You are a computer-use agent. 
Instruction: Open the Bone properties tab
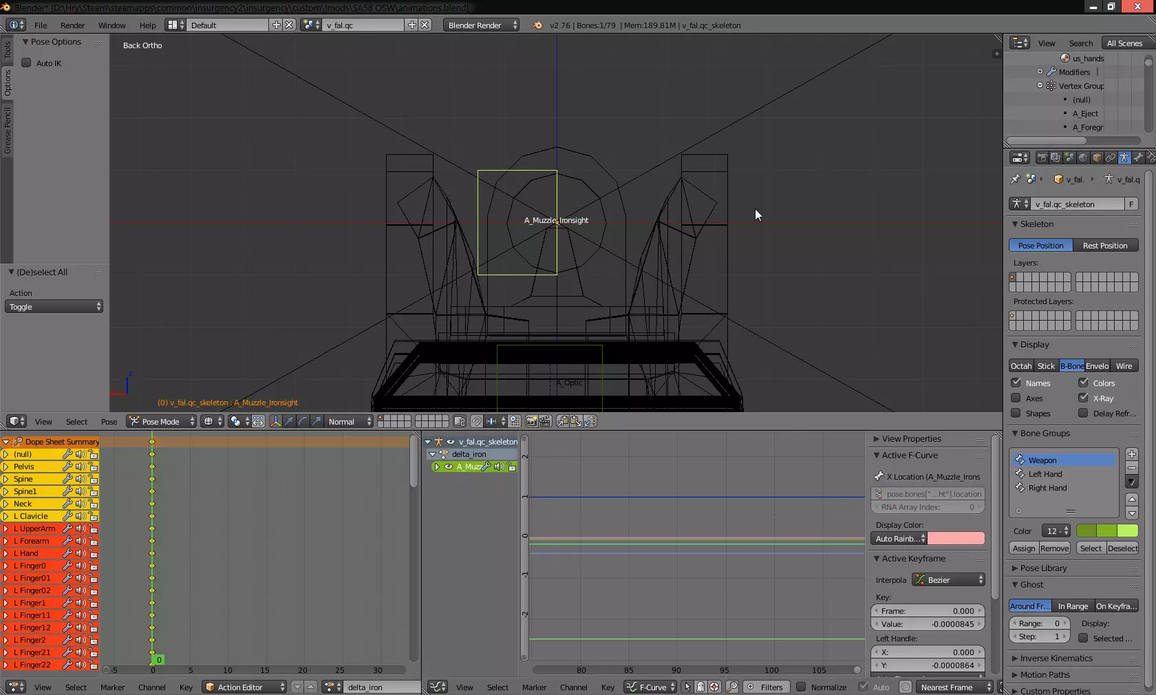[1138, 158]
